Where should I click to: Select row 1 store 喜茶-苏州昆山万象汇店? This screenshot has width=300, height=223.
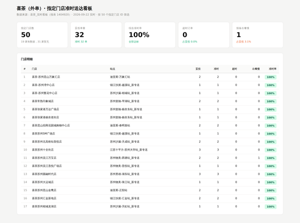46,77
